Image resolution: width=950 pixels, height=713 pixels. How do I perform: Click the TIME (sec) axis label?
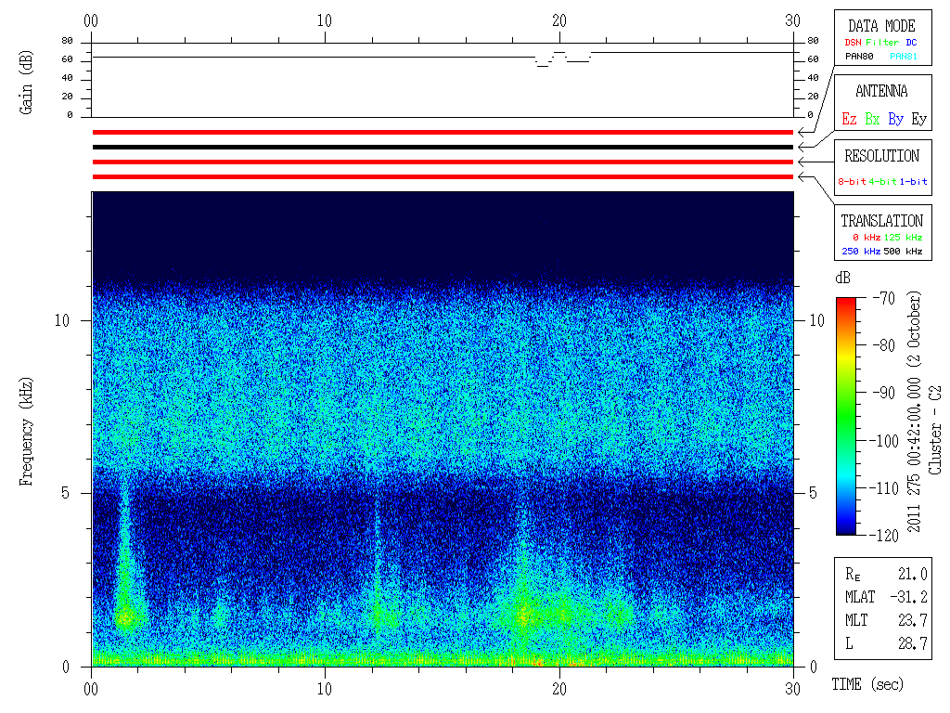point(867,684)
